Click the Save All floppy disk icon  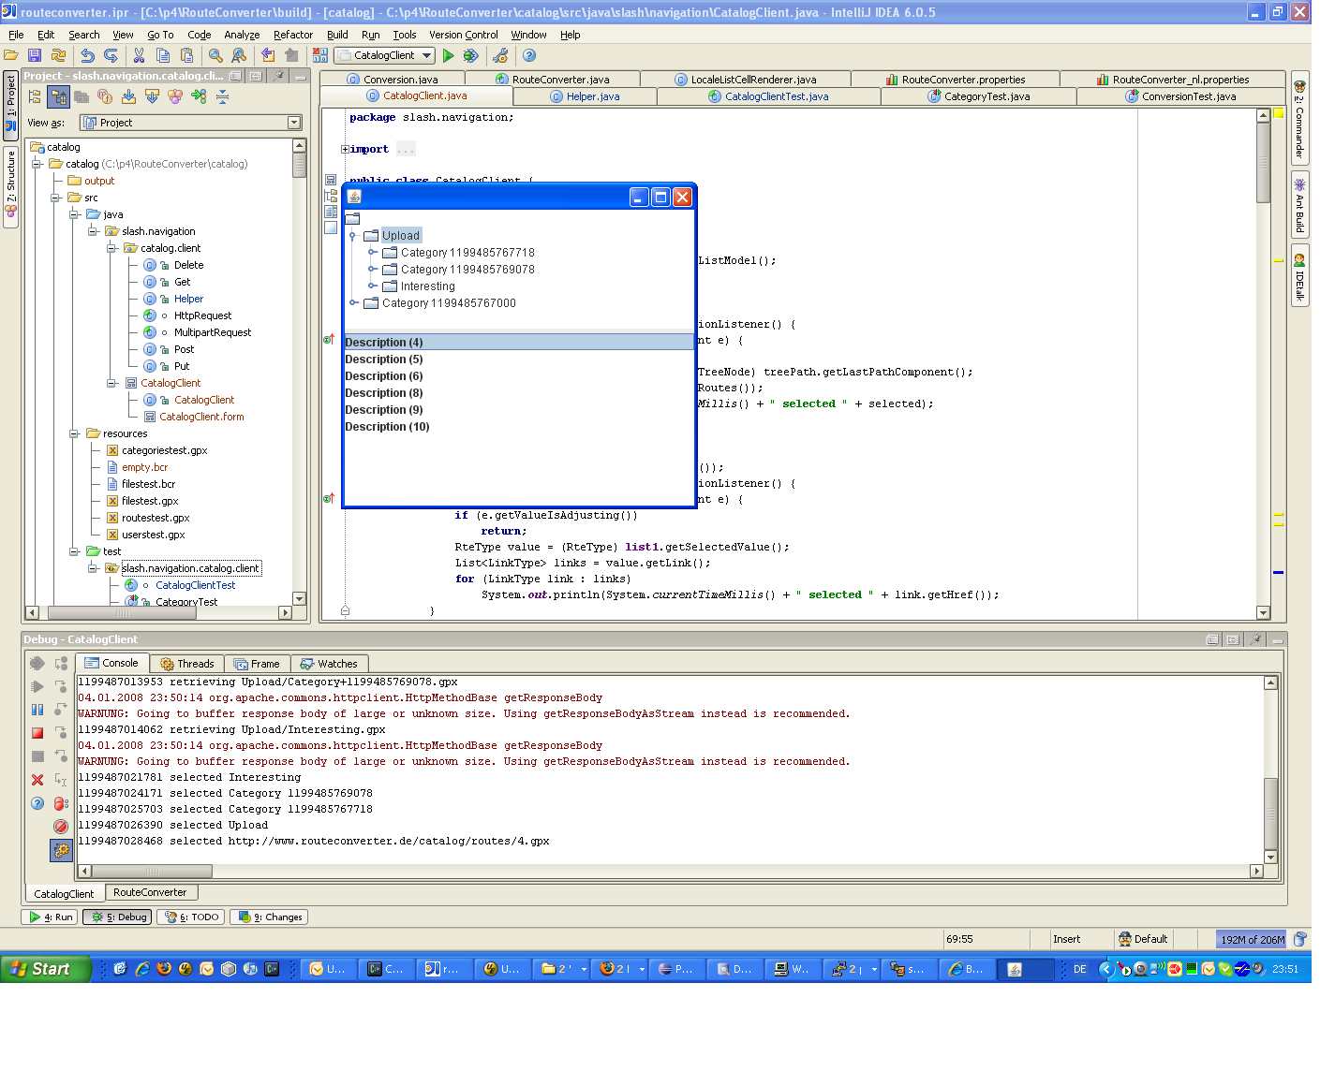coord(35,56)
